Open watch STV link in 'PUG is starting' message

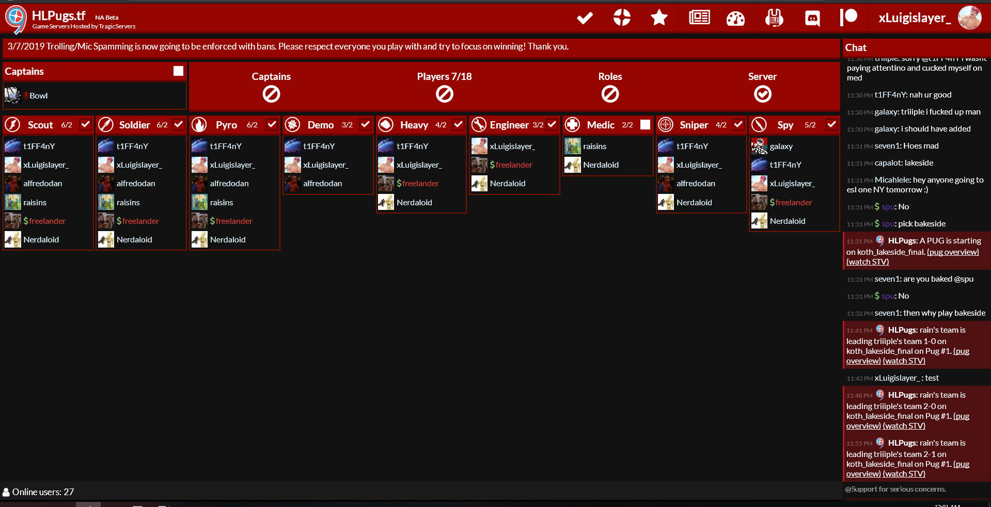(868, 261)
